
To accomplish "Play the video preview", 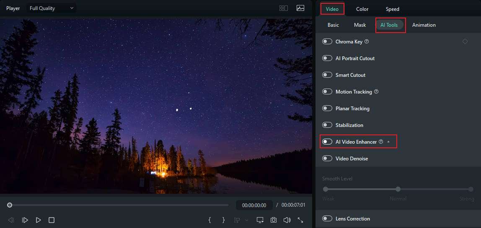I will (39, 220).
